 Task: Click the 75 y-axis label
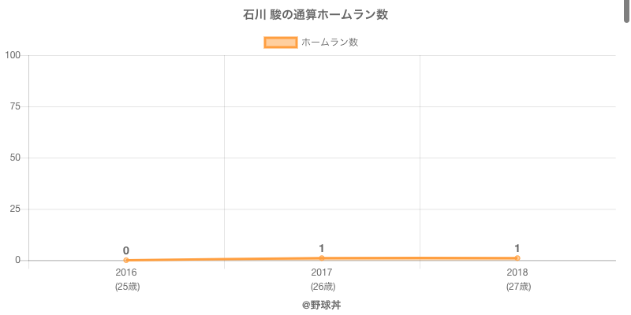15,106
